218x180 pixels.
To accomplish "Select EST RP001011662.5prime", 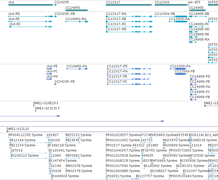I will tap(123, 140).
